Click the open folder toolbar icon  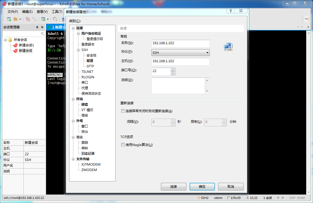point(16,19)
